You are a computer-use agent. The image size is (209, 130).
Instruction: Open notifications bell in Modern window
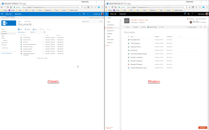185,14
